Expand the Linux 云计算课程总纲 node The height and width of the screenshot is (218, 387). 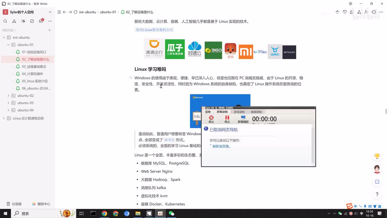[4, 118]
